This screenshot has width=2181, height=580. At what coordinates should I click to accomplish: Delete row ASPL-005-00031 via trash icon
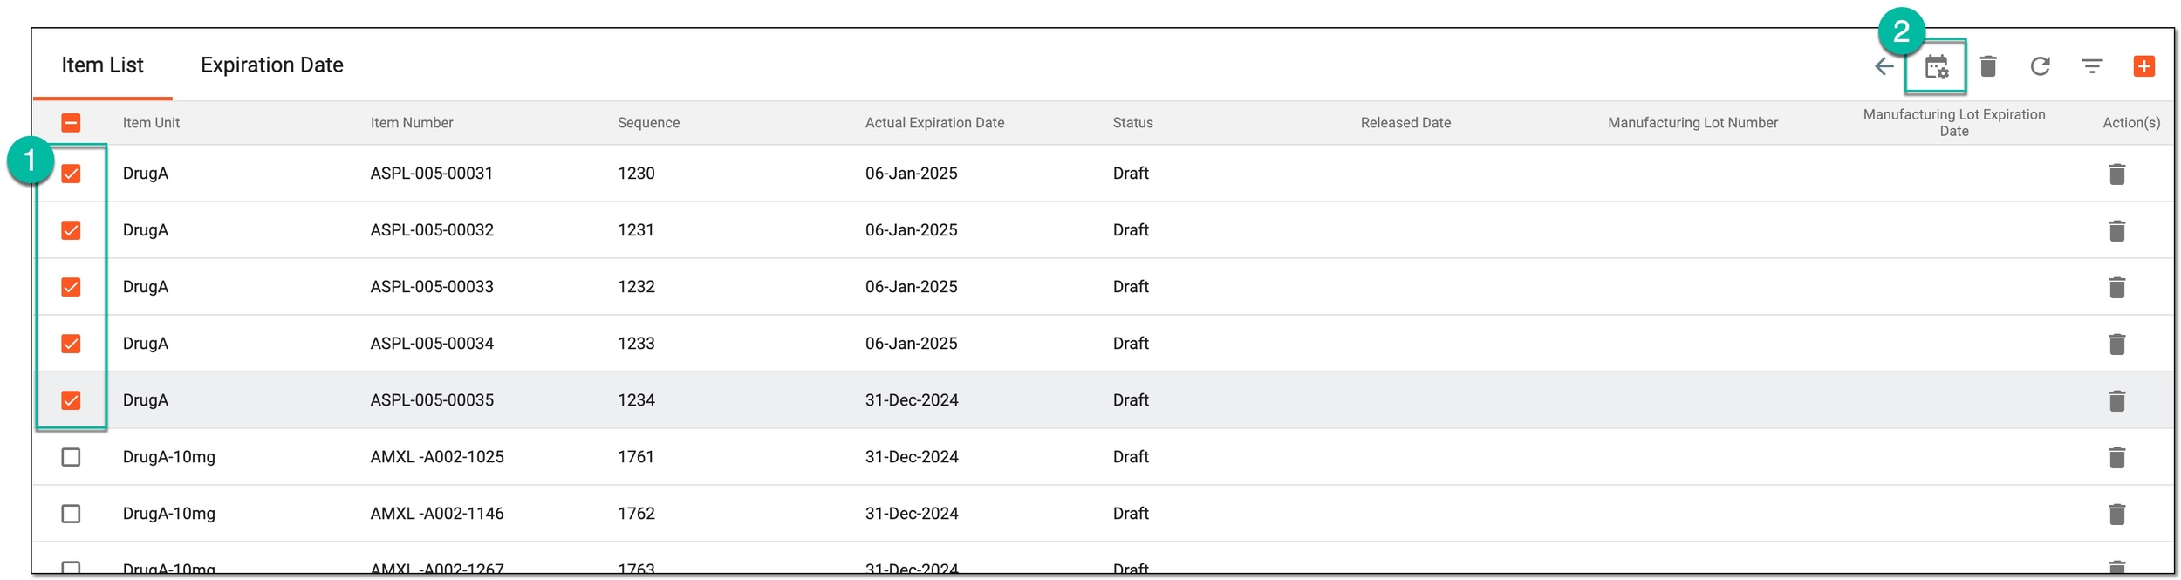2116,174
